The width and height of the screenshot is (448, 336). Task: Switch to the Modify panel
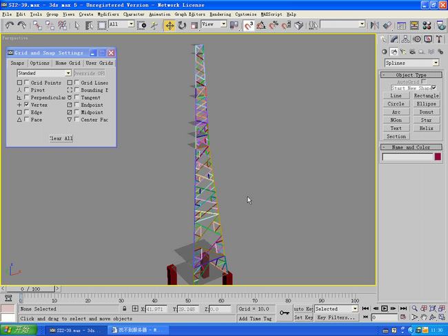tap(394, 39)
